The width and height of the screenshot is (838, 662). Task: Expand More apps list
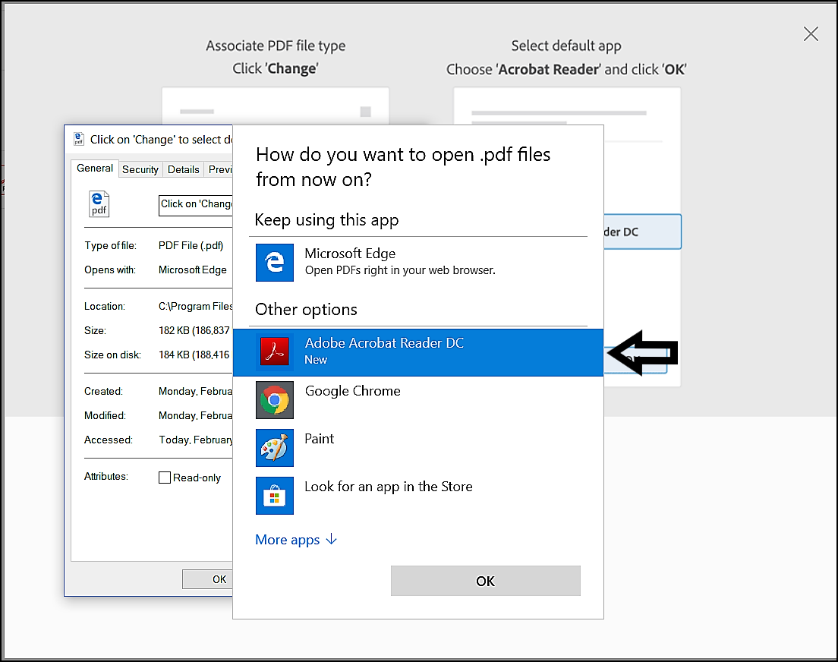(296, 540)
